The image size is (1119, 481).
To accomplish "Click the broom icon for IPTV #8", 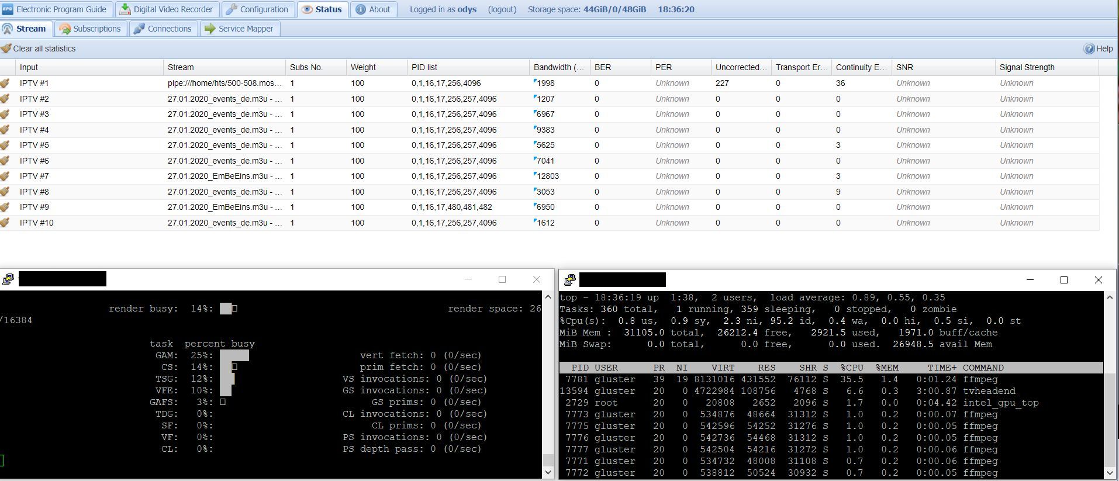I will click(5, 192).
